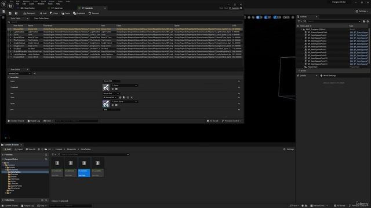Open the Thumbnail texture asset dropdown
371x208 pixels.
tap(125, 86)
